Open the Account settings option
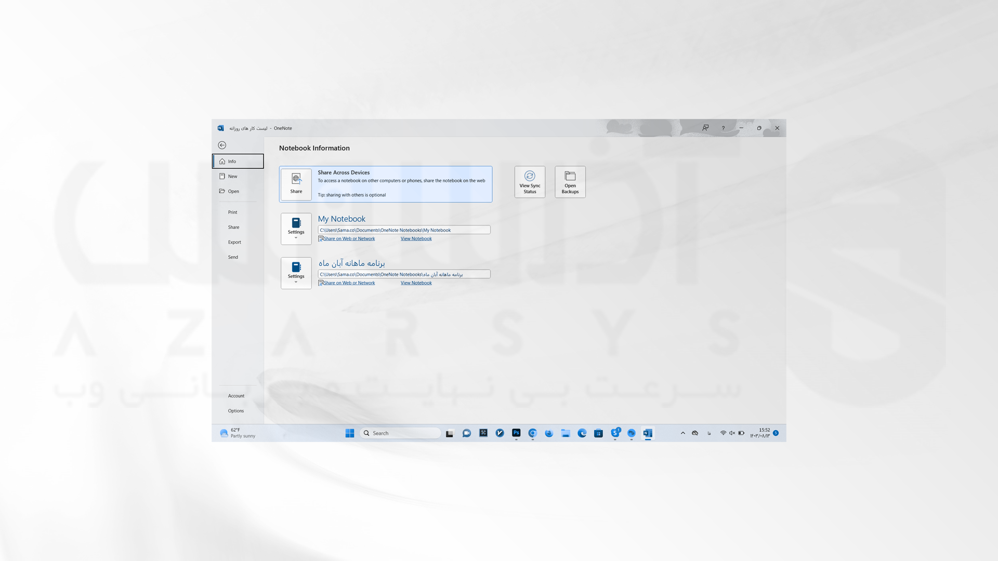This screenshot has height=561, width=998. tap(236, 395)
